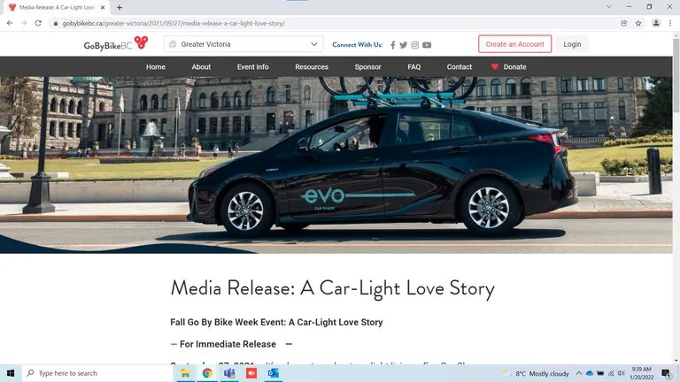Click the browser address bar URL
The height and width of the screenshot is (382, 680).
(174, 23)
